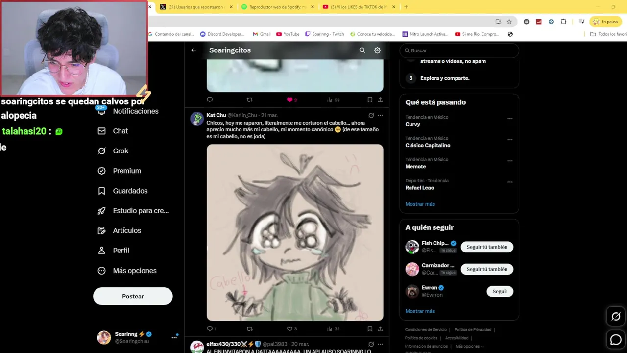The width and height of the screenshot is (627, 353).
Task: Open Premium in sidebar
Action: [120, 171]
